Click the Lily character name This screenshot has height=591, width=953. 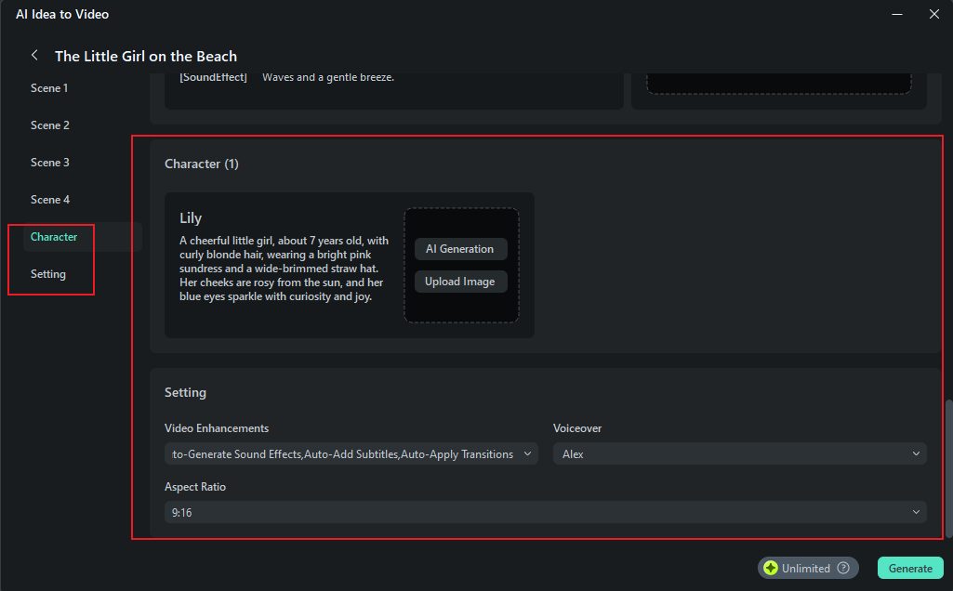[191, 218]
